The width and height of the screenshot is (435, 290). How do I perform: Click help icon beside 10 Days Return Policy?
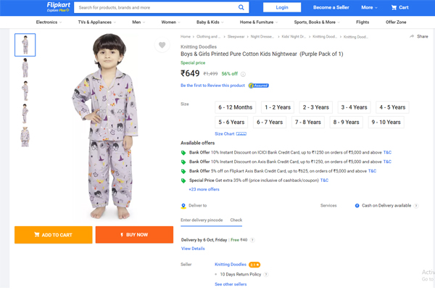click(x=266, y=275)
